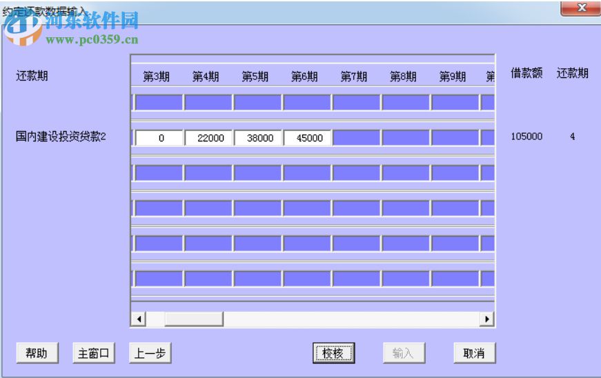Go back with the 上一步 button

coord(150,352)
